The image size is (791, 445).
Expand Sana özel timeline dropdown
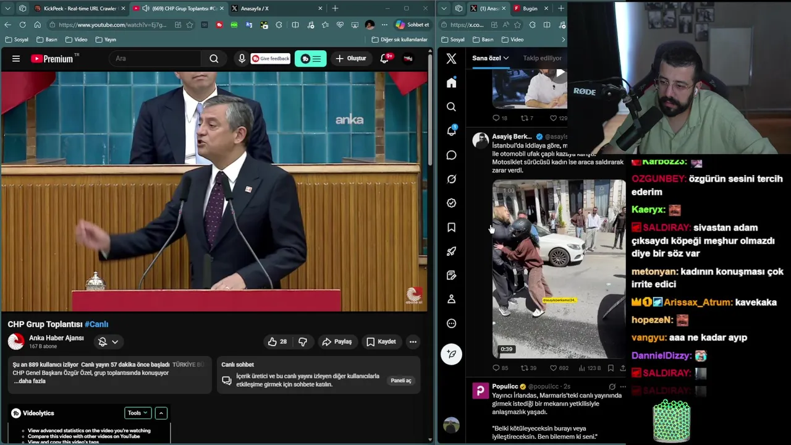[490, 58]
